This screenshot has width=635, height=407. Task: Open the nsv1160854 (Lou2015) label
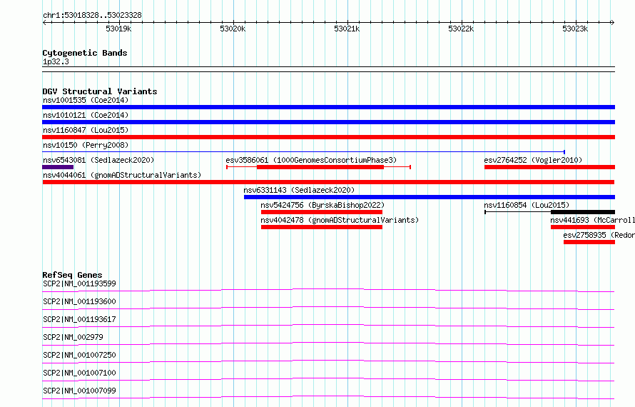[x=527, y=205]
